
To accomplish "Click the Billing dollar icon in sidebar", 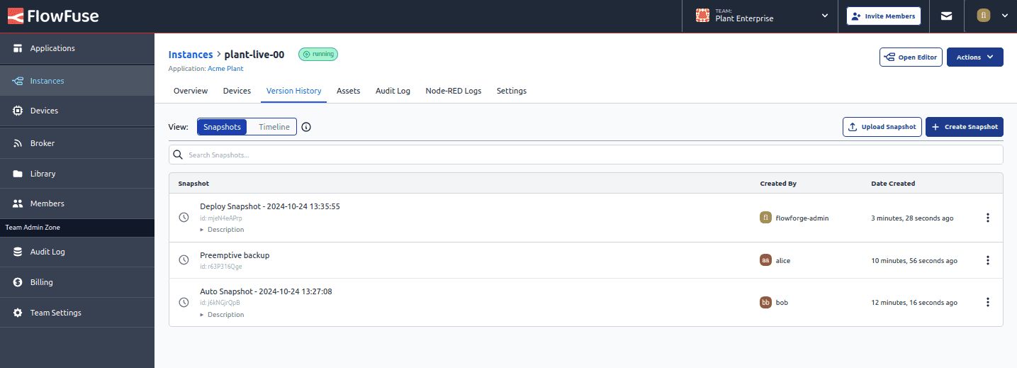I will [x=18, y=282].
